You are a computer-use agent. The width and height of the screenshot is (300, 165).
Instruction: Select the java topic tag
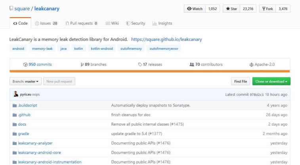pos(63,49)
